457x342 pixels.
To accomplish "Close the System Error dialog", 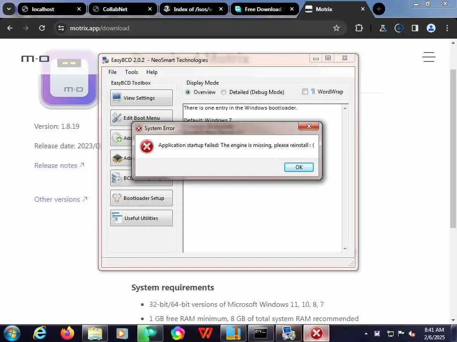I will click(309, 126).
